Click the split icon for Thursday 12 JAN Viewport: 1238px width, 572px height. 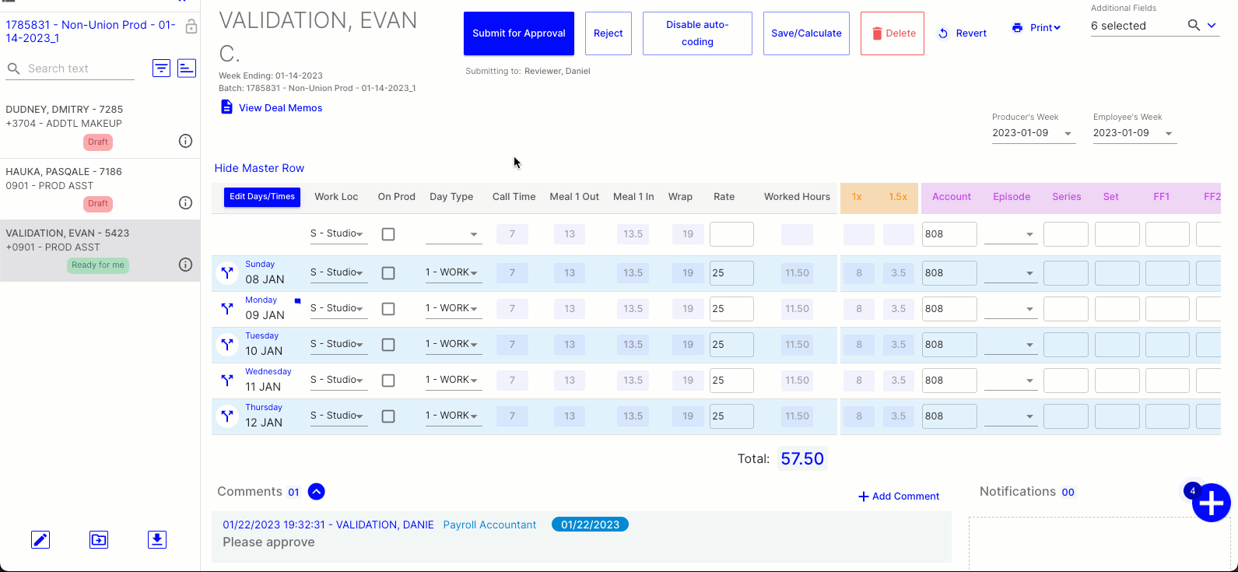pyautogui.click(x=226, y=416)
